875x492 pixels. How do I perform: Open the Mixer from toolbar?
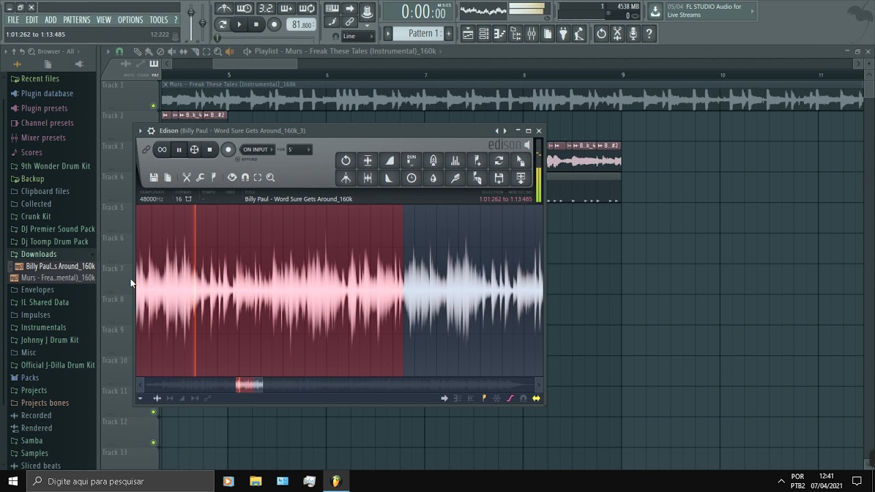[x=532, y=33]
